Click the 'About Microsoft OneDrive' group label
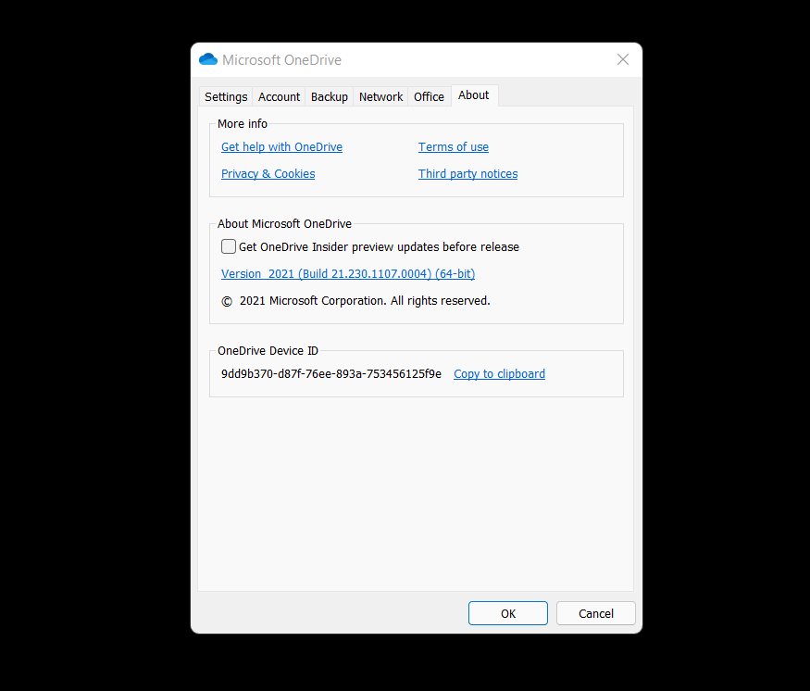This screenshot has width=810, height=691. [284, 224]
